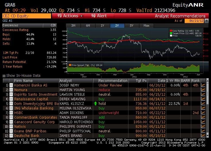
Task: Open Deutsche Bank firm link
Action: tap(27, 136)
